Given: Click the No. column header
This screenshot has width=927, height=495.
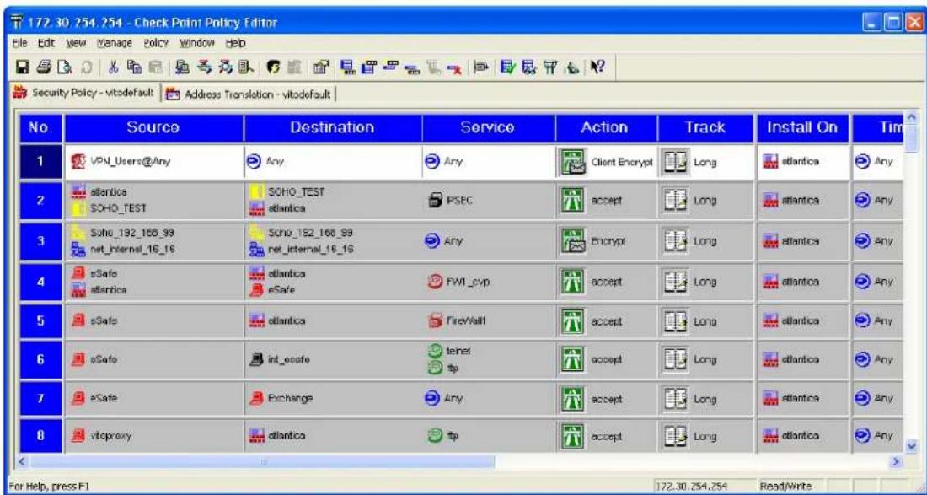Looking at the screenshot, I should [41, 127].
